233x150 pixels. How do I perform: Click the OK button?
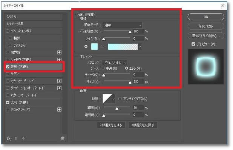206,17
